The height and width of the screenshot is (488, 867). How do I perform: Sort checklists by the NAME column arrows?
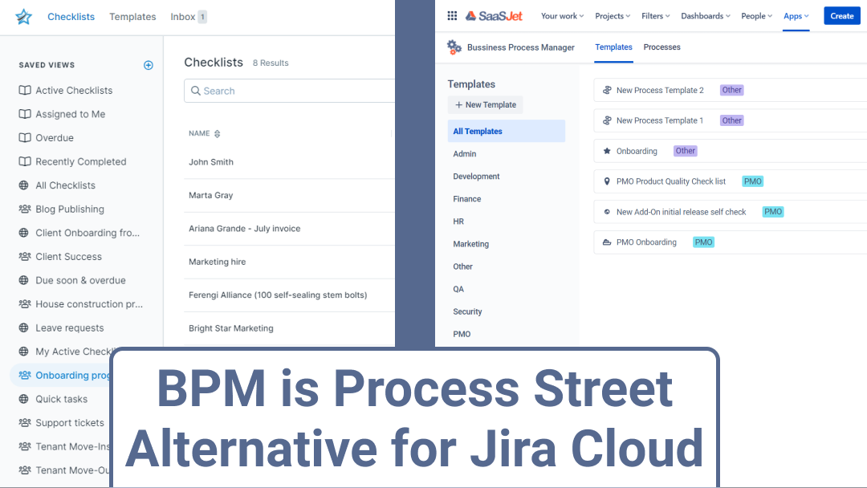coord(218,134)
